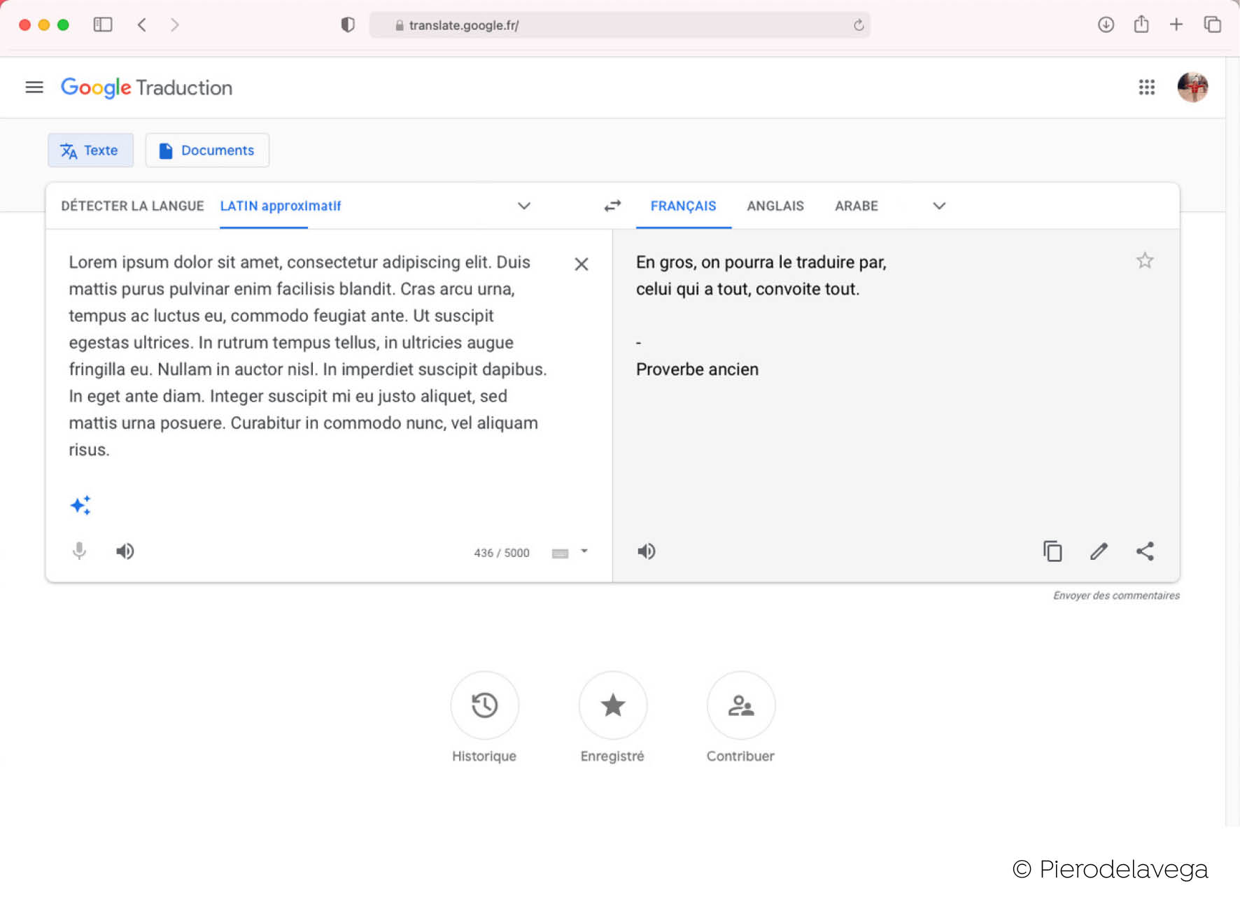
Task: Expand the target language list
Action: (939, 206)
